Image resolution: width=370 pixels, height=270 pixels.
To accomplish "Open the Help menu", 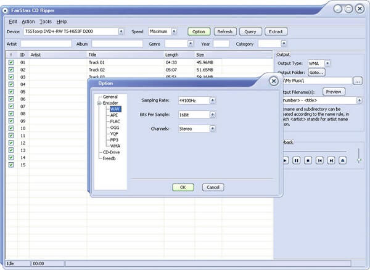I will (x=62, y=22).
